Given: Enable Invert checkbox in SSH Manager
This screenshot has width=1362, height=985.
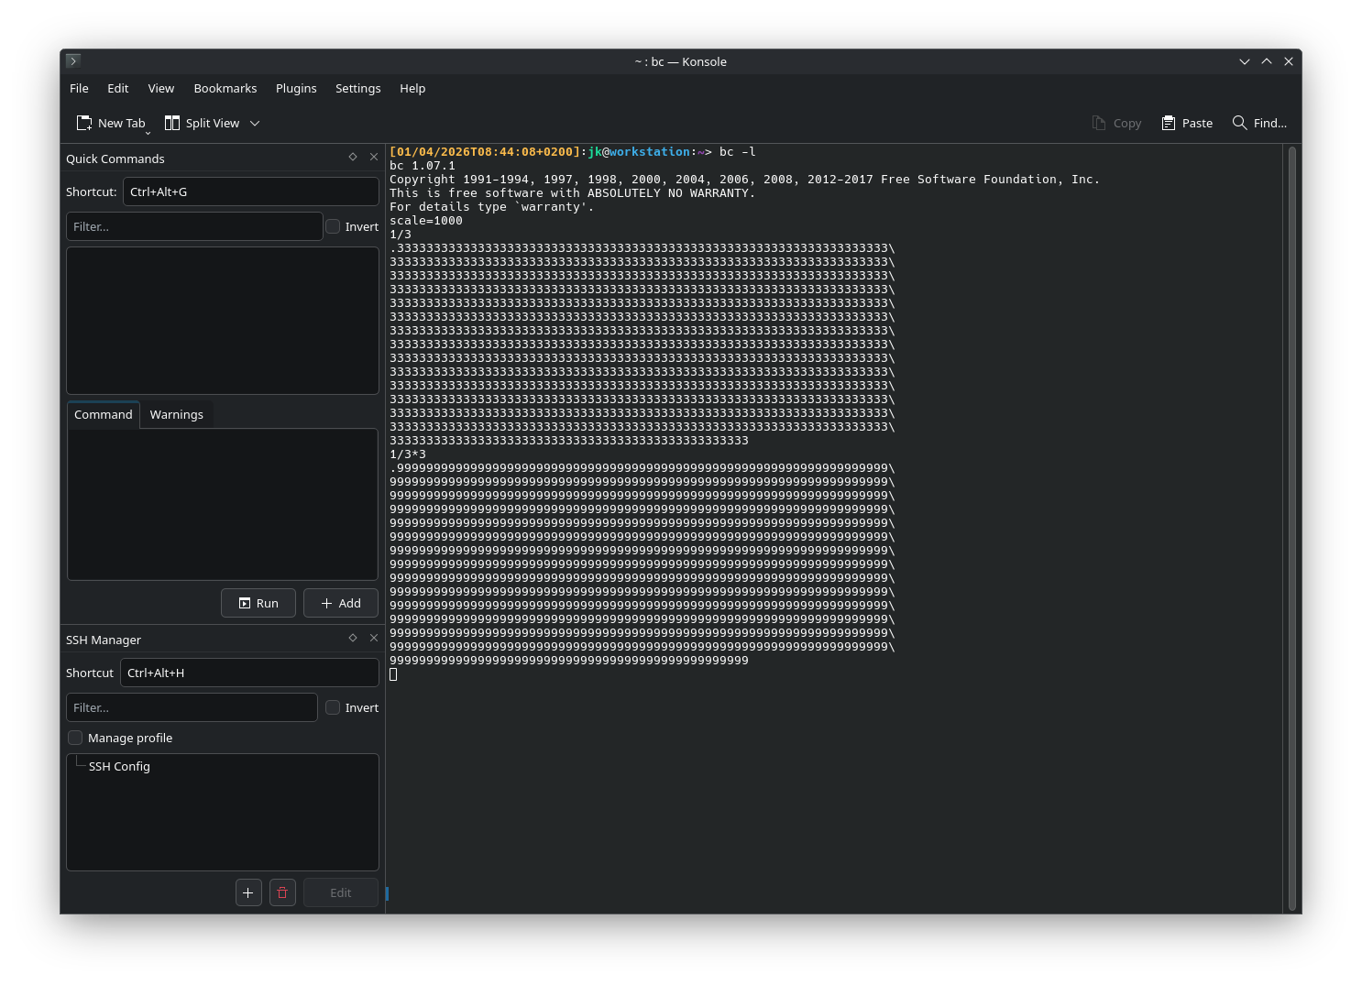Looking at the screenshot, I should coord(333,707).
